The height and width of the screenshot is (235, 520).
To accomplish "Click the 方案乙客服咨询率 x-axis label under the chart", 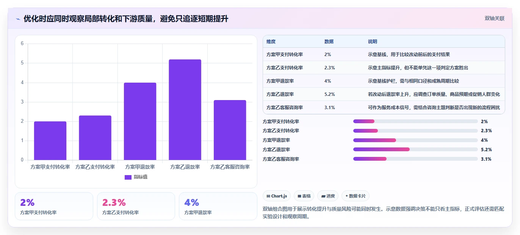I will point(230,167).
